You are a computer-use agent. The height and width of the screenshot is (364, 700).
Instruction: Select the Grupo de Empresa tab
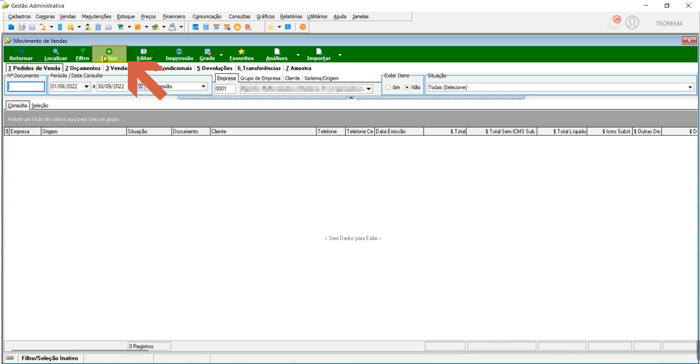[260, 78]
